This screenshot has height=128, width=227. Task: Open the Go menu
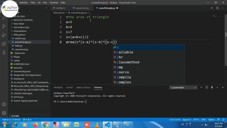coord(39,2)
